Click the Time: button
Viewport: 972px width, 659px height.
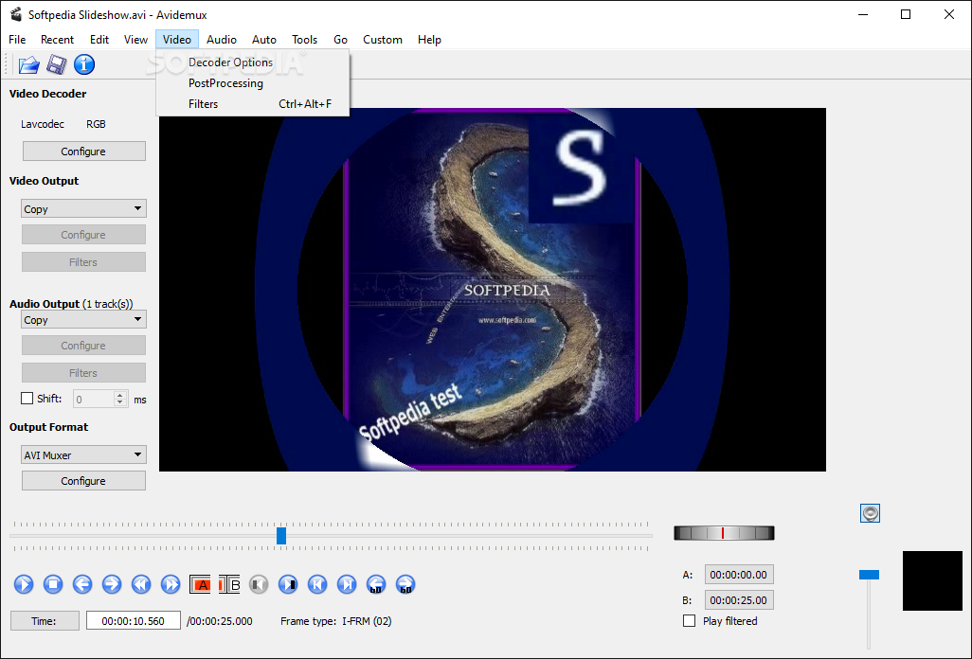click(x=45, y=620)
